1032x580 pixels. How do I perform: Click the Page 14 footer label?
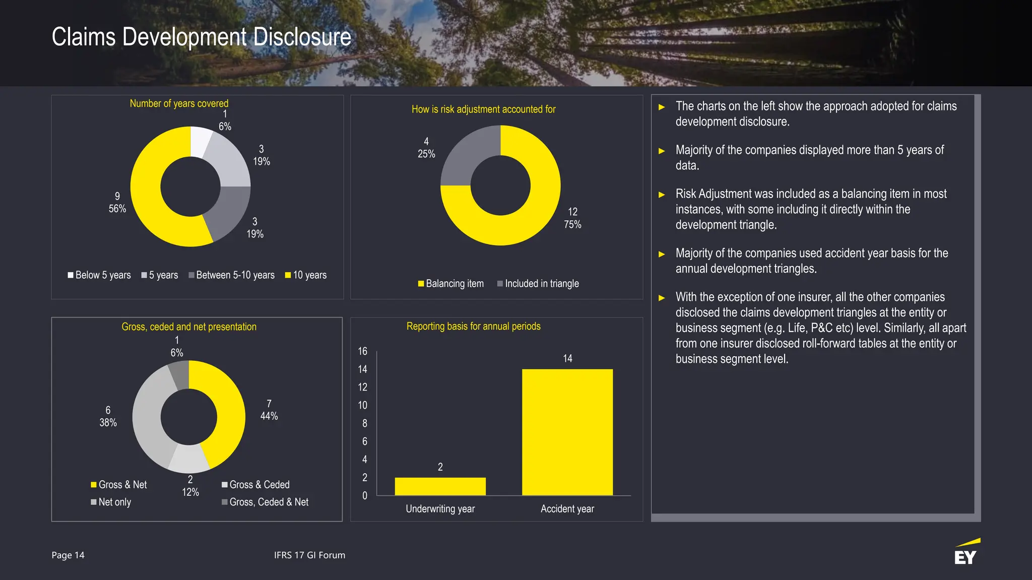[68, 555]
